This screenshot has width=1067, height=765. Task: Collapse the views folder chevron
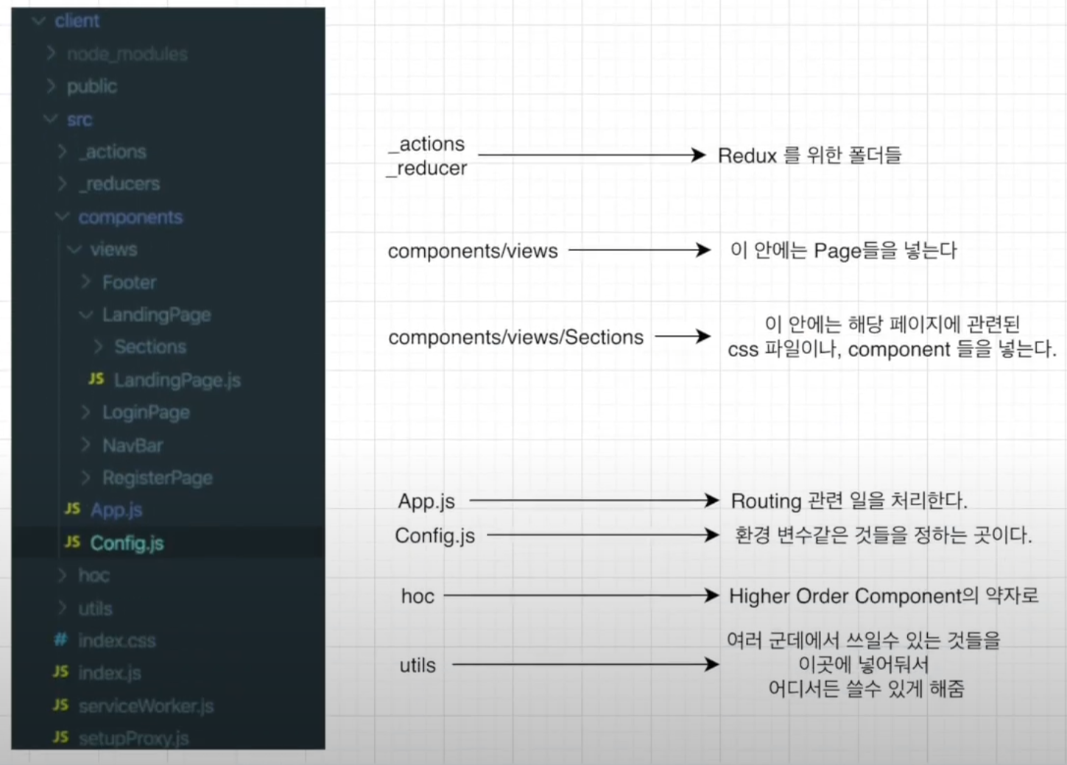pos(74,249)
